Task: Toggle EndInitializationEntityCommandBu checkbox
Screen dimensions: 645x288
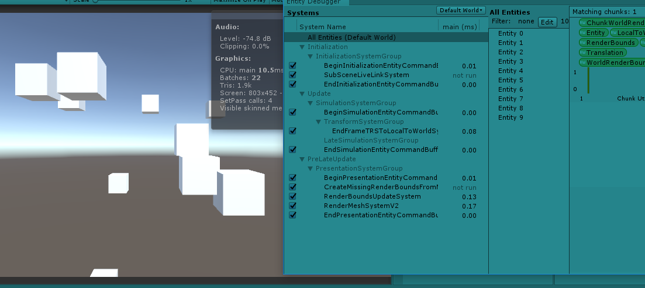Action: [x=292, y=84]
